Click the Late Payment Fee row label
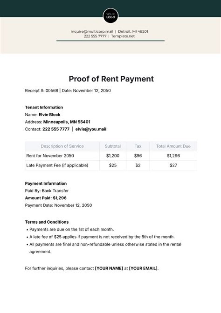The height and width of the screenshot is (313, 221). pos(57,165)
